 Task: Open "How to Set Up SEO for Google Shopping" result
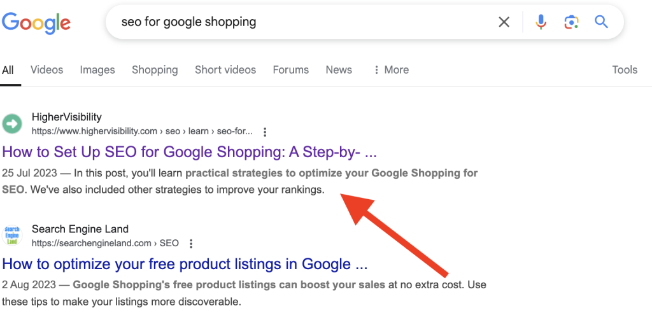coord(190,153)
